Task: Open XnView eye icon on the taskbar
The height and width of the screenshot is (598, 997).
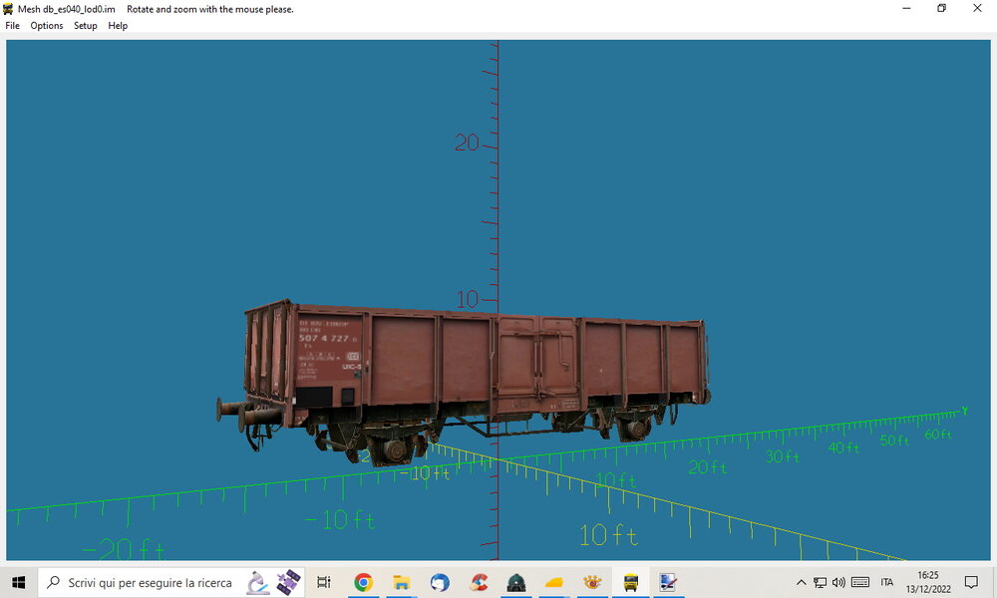Action: pos(592,582)
